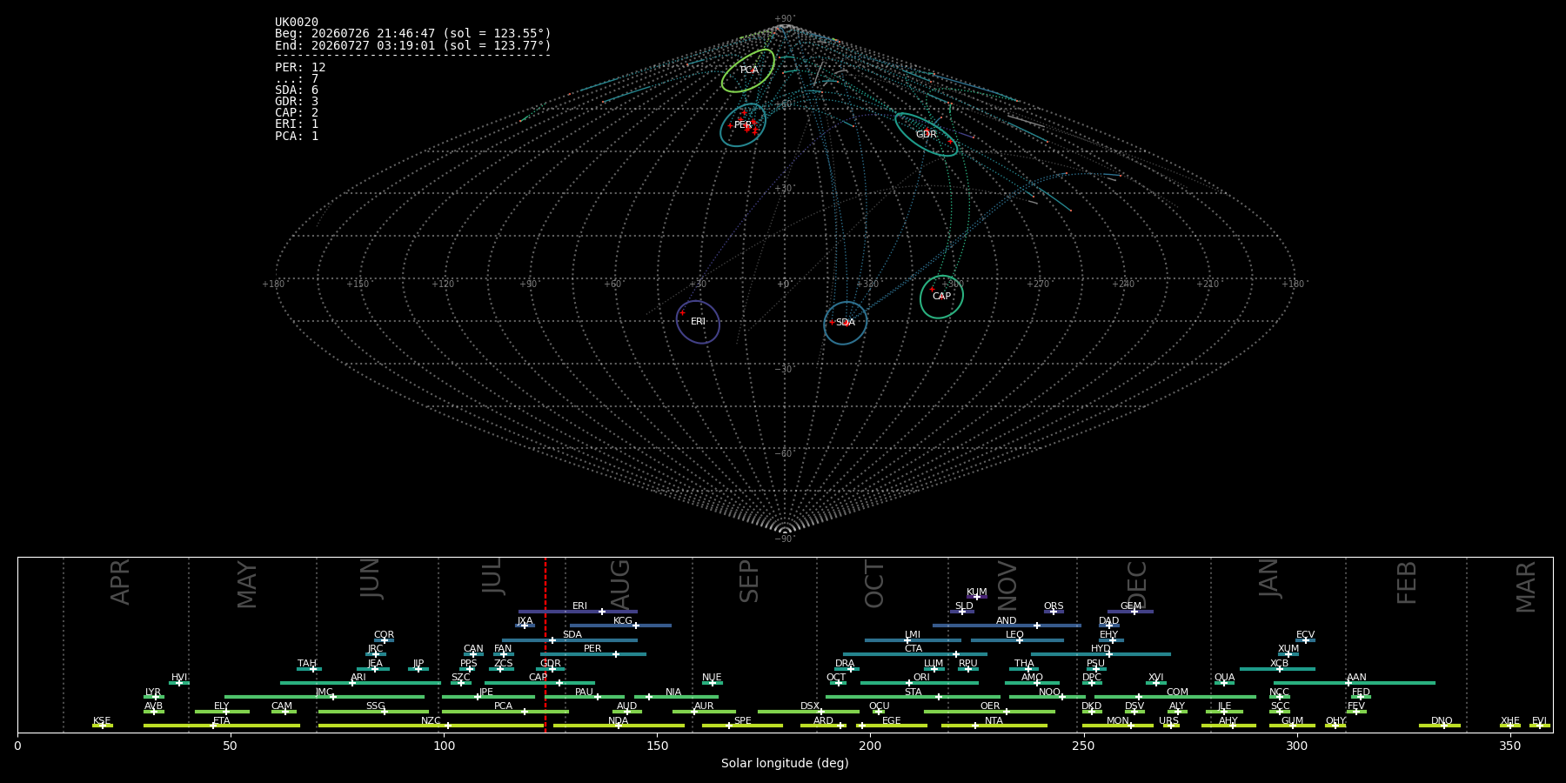The width and height of the screenshot is (1566, 783).
Task: Click the URS shower label in the timeline
Action: click(x=1168, y=721)
